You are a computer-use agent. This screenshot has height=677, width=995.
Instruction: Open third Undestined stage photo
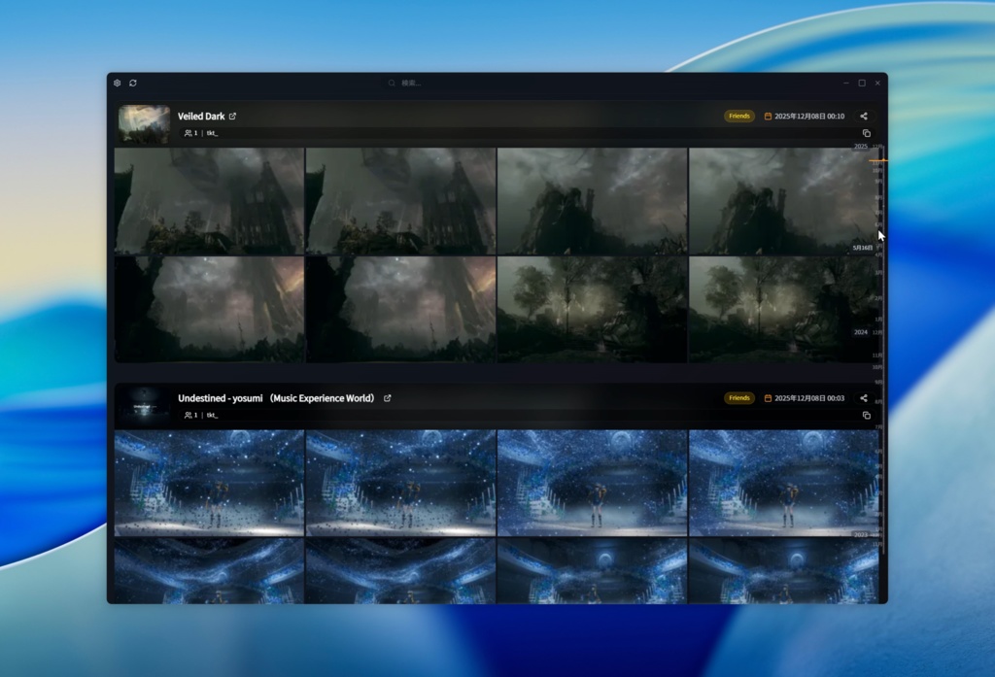tap(592, 484)
